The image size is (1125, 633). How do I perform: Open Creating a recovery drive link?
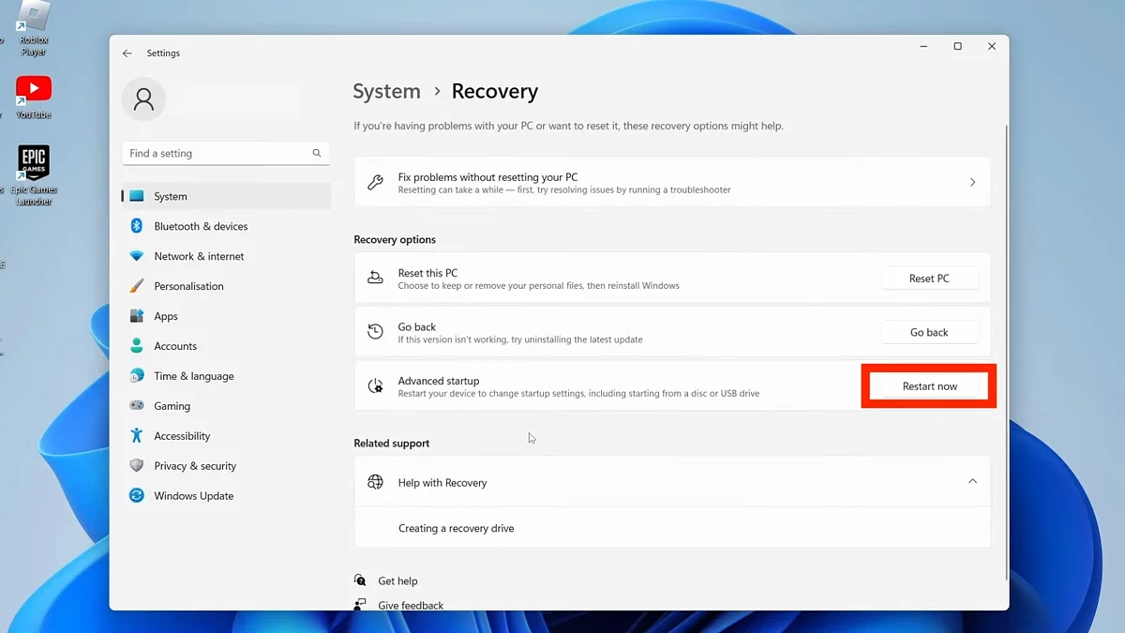tap(456, 528)
